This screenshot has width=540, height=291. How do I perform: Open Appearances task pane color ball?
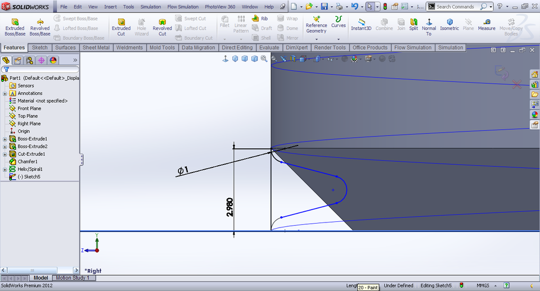[534, 115]
